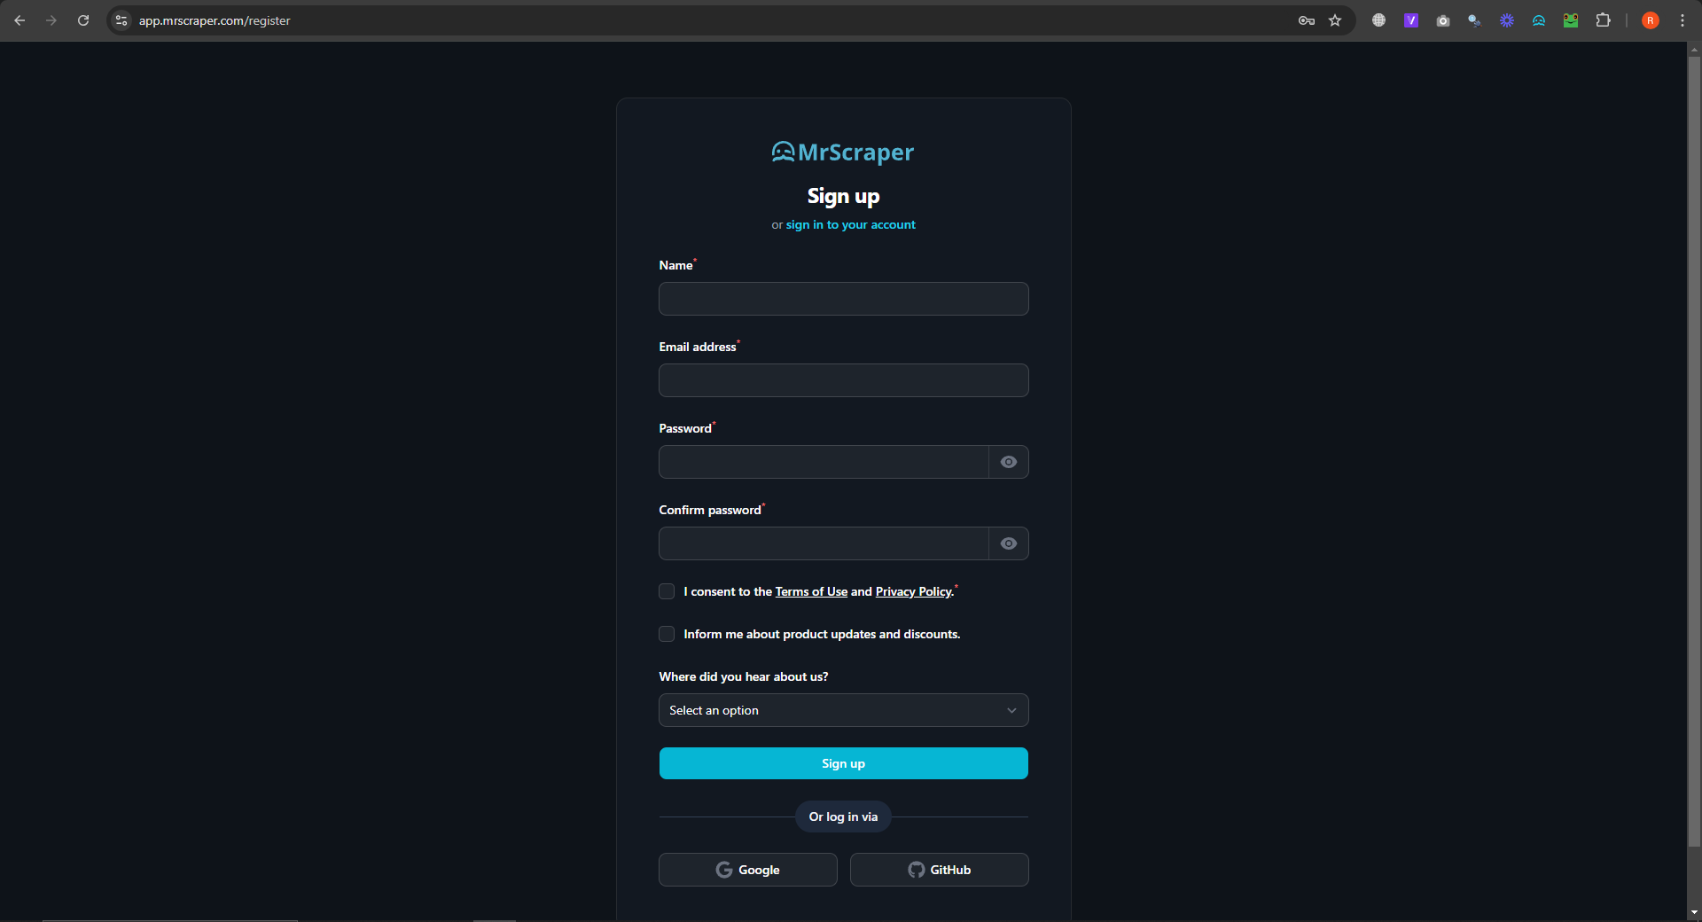Open the Terms of Use link

pyautogui.click(x=811, y=591)
